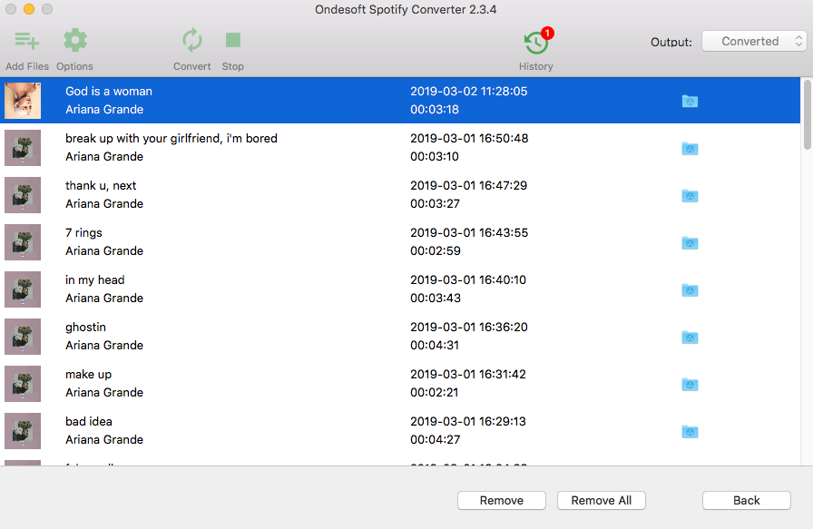Open output folder for ghostin
Screen dimensions: 813x529
[x=690, y=338]
